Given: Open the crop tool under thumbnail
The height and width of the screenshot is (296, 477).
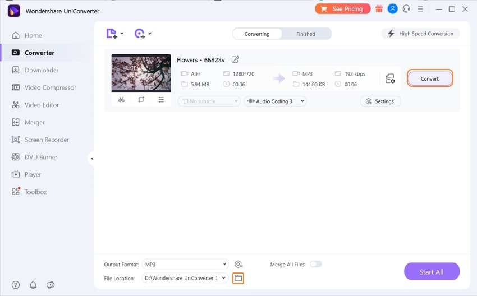Looking at the screenshot, I should click(141, 100).
